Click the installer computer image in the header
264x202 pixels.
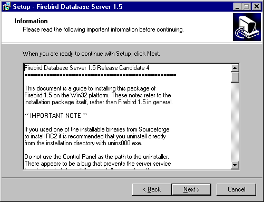pyautogui.click(x=247, y=27)
